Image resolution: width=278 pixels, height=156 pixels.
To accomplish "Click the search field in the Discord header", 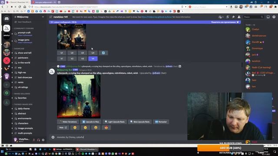I will click(x=253, y=17).
